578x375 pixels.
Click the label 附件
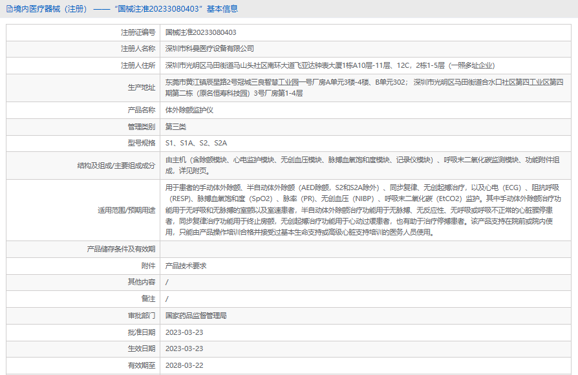149,266
